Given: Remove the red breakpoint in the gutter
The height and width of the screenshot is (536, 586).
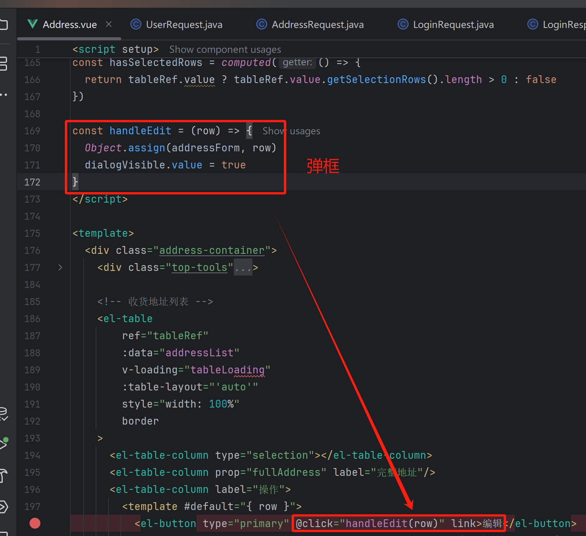Looking at the screenshot, I should pyautogui.click(x=35, y=523).
